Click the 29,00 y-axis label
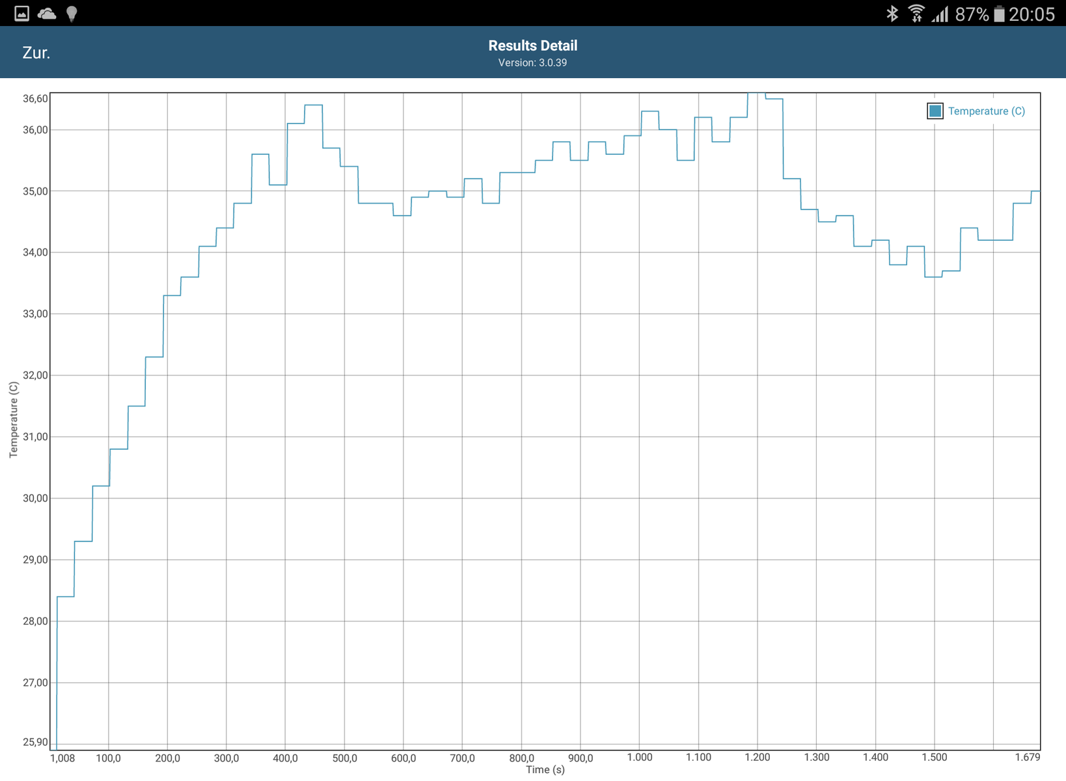 click(x=35, y=560)
